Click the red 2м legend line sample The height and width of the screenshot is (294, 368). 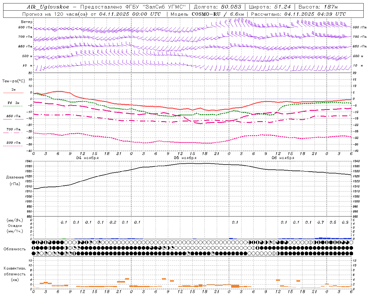[x=13, y=93]
